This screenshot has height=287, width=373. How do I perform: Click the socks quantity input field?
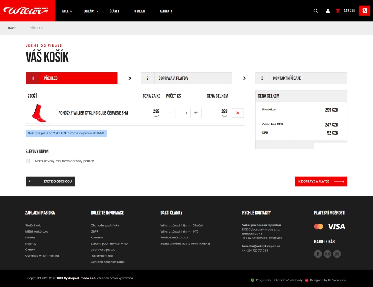tap(183, 113)
